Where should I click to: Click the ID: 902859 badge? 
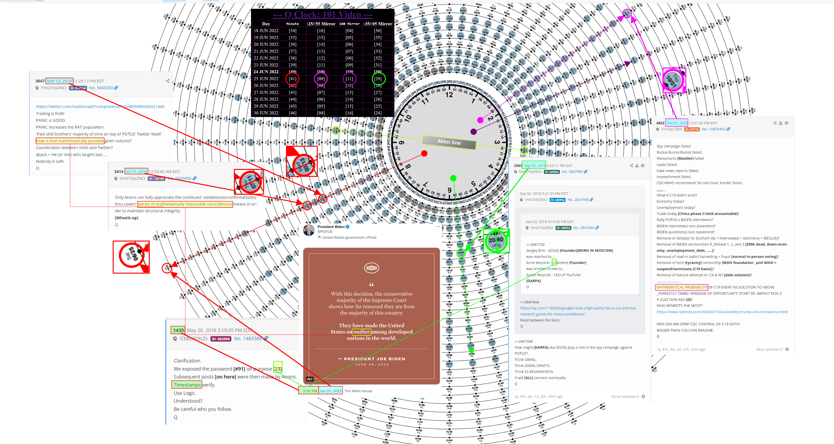[221, 339]
